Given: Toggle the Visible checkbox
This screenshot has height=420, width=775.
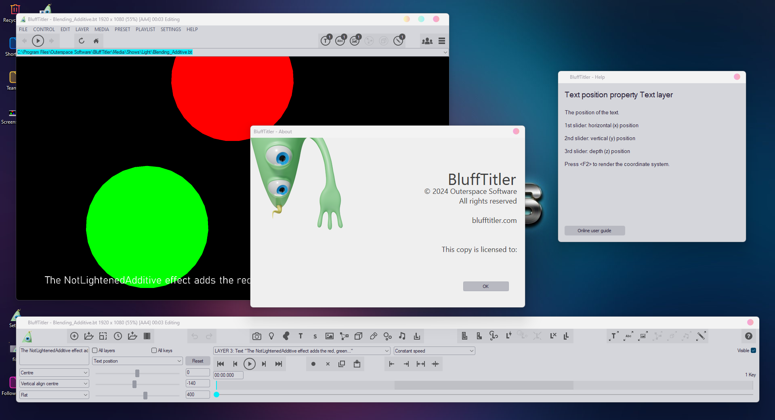Looking at the screenshot, I should (753, 351).
